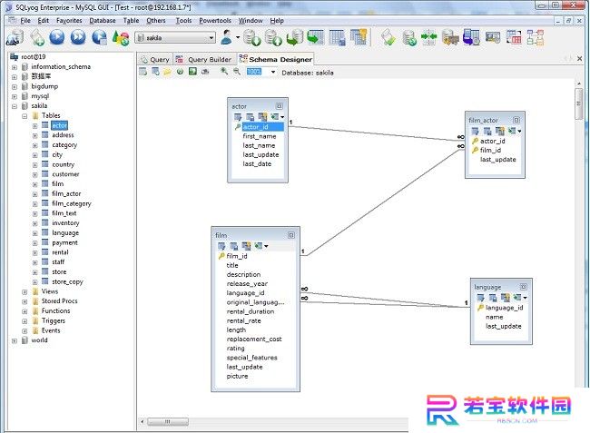Click first toolbar icon inside film_actor table box

point(476,132)
